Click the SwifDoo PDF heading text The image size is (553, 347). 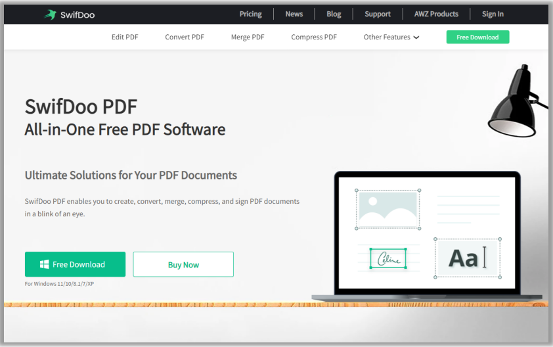[x=81, y=106]
